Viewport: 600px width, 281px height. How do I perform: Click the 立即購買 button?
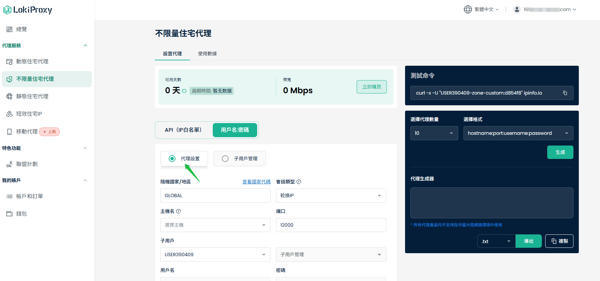click(372, 87)
